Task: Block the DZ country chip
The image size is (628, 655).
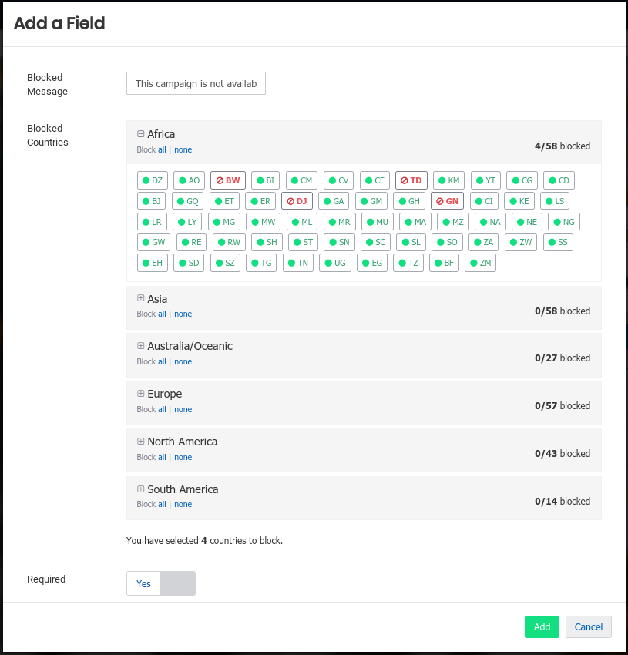Action: pyautogui.click(x=153, y=180)
